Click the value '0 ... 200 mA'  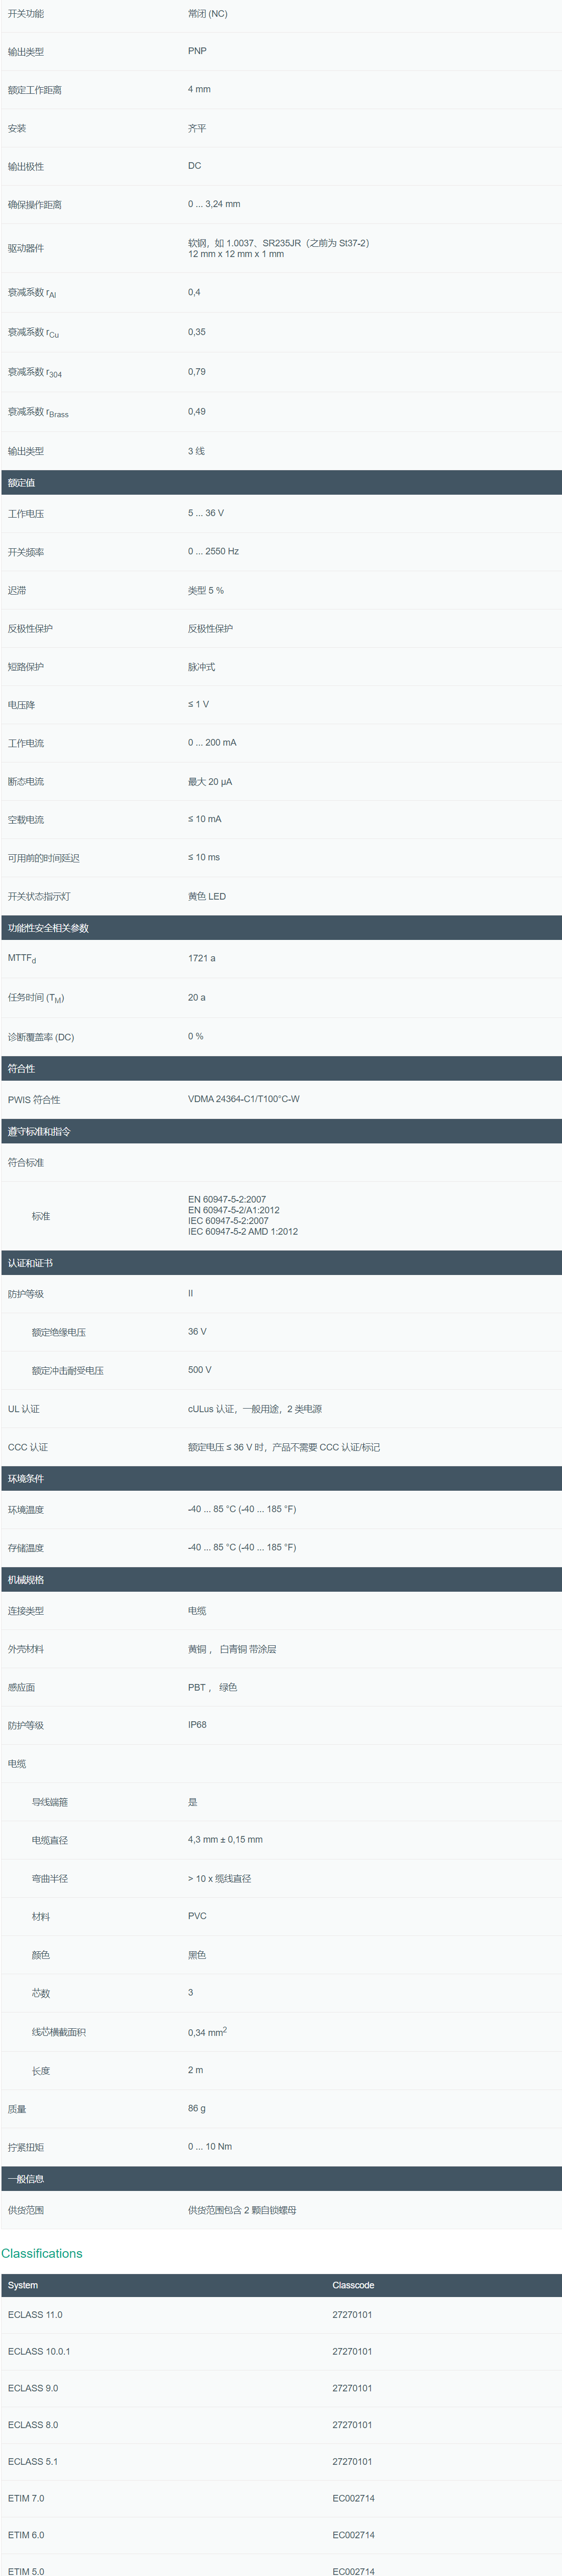[212, 742]
